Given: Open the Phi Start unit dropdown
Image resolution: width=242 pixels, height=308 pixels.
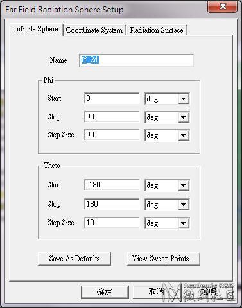Looking at the screenshot, I should (167, 99).
